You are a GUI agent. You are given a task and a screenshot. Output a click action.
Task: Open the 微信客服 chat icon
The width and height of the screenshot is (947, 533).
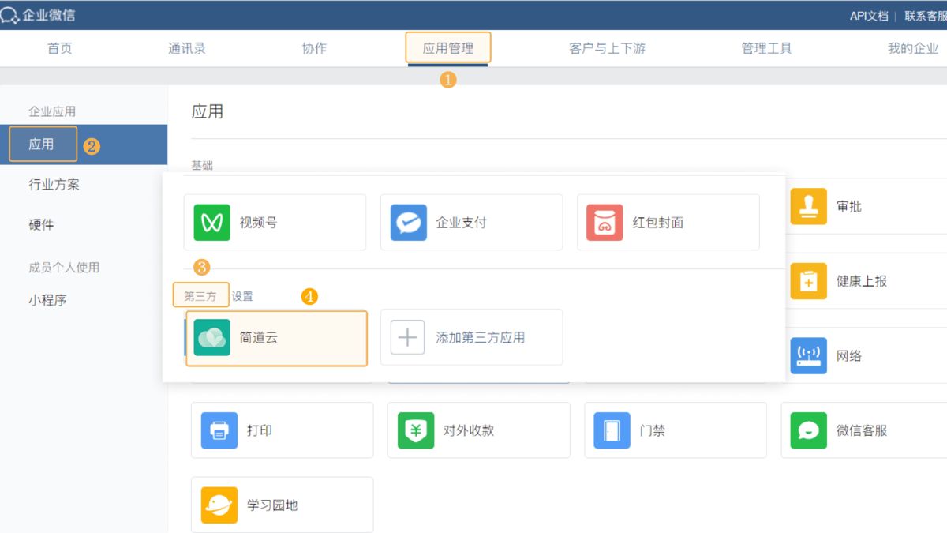pos(809,430)
